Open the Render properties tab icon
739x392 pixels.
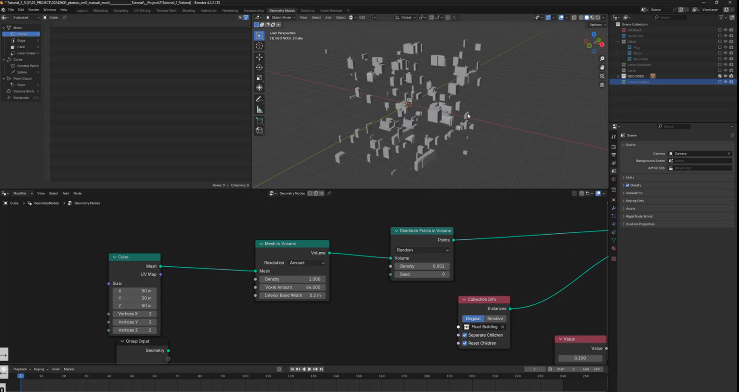coord(614,147)
